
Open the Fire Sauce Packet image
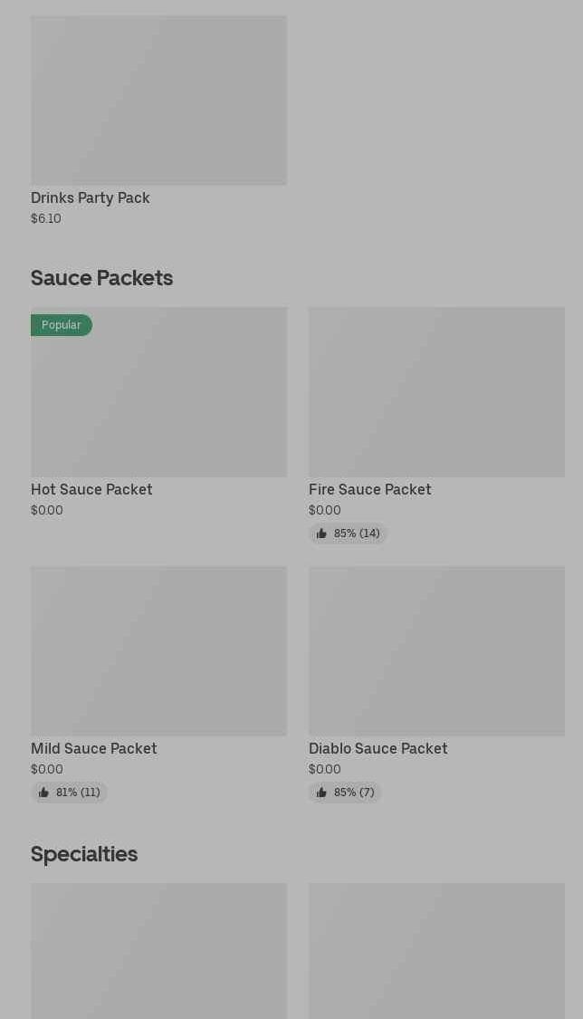coord(436,391)
